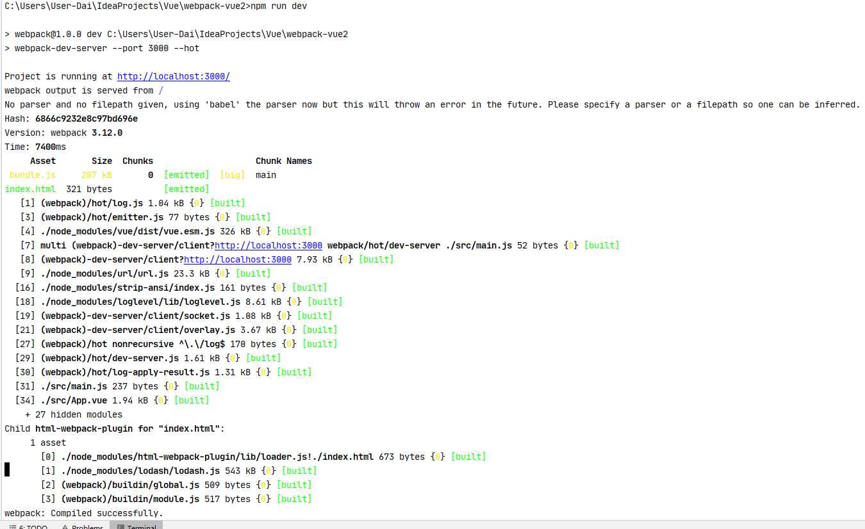Click the (webpack)/hot/emitter.js module row
Image resolution: width=865 pixels, height=529 pixels.
(145, 217)
